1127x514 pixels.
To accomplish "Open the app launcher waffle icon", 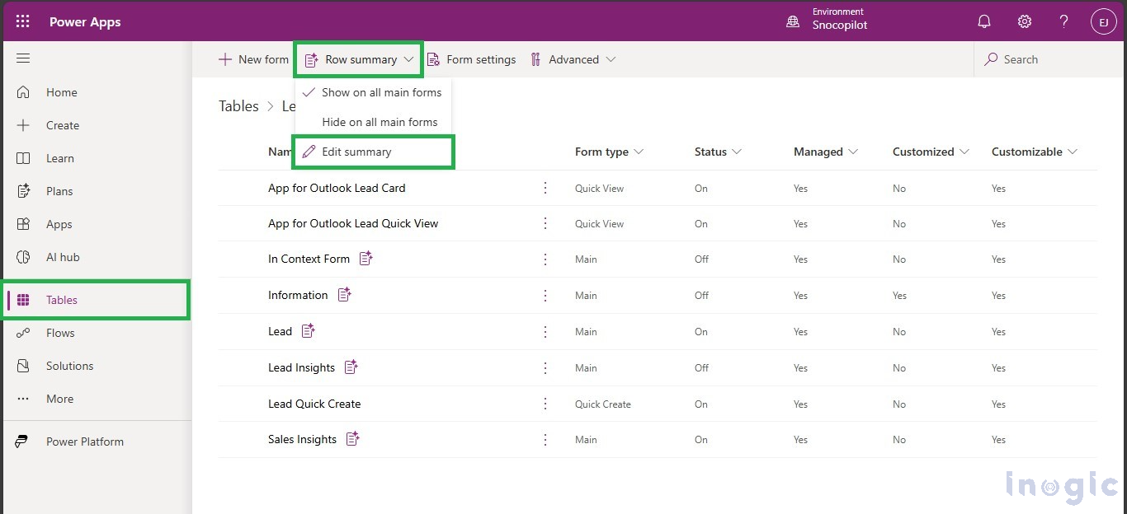I will point(22,21).
